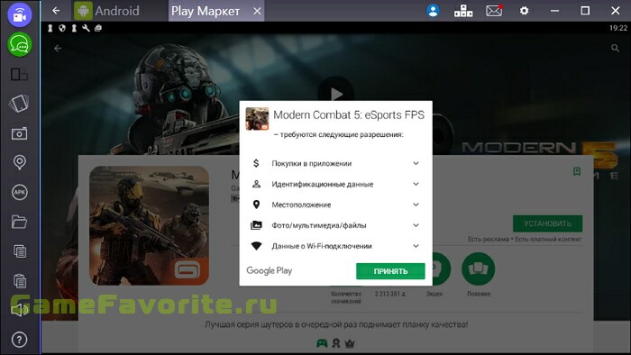The width and height of the screenshot is (631, 355).
Task: Click the Play Store back arrow
Action: (58, 49)
